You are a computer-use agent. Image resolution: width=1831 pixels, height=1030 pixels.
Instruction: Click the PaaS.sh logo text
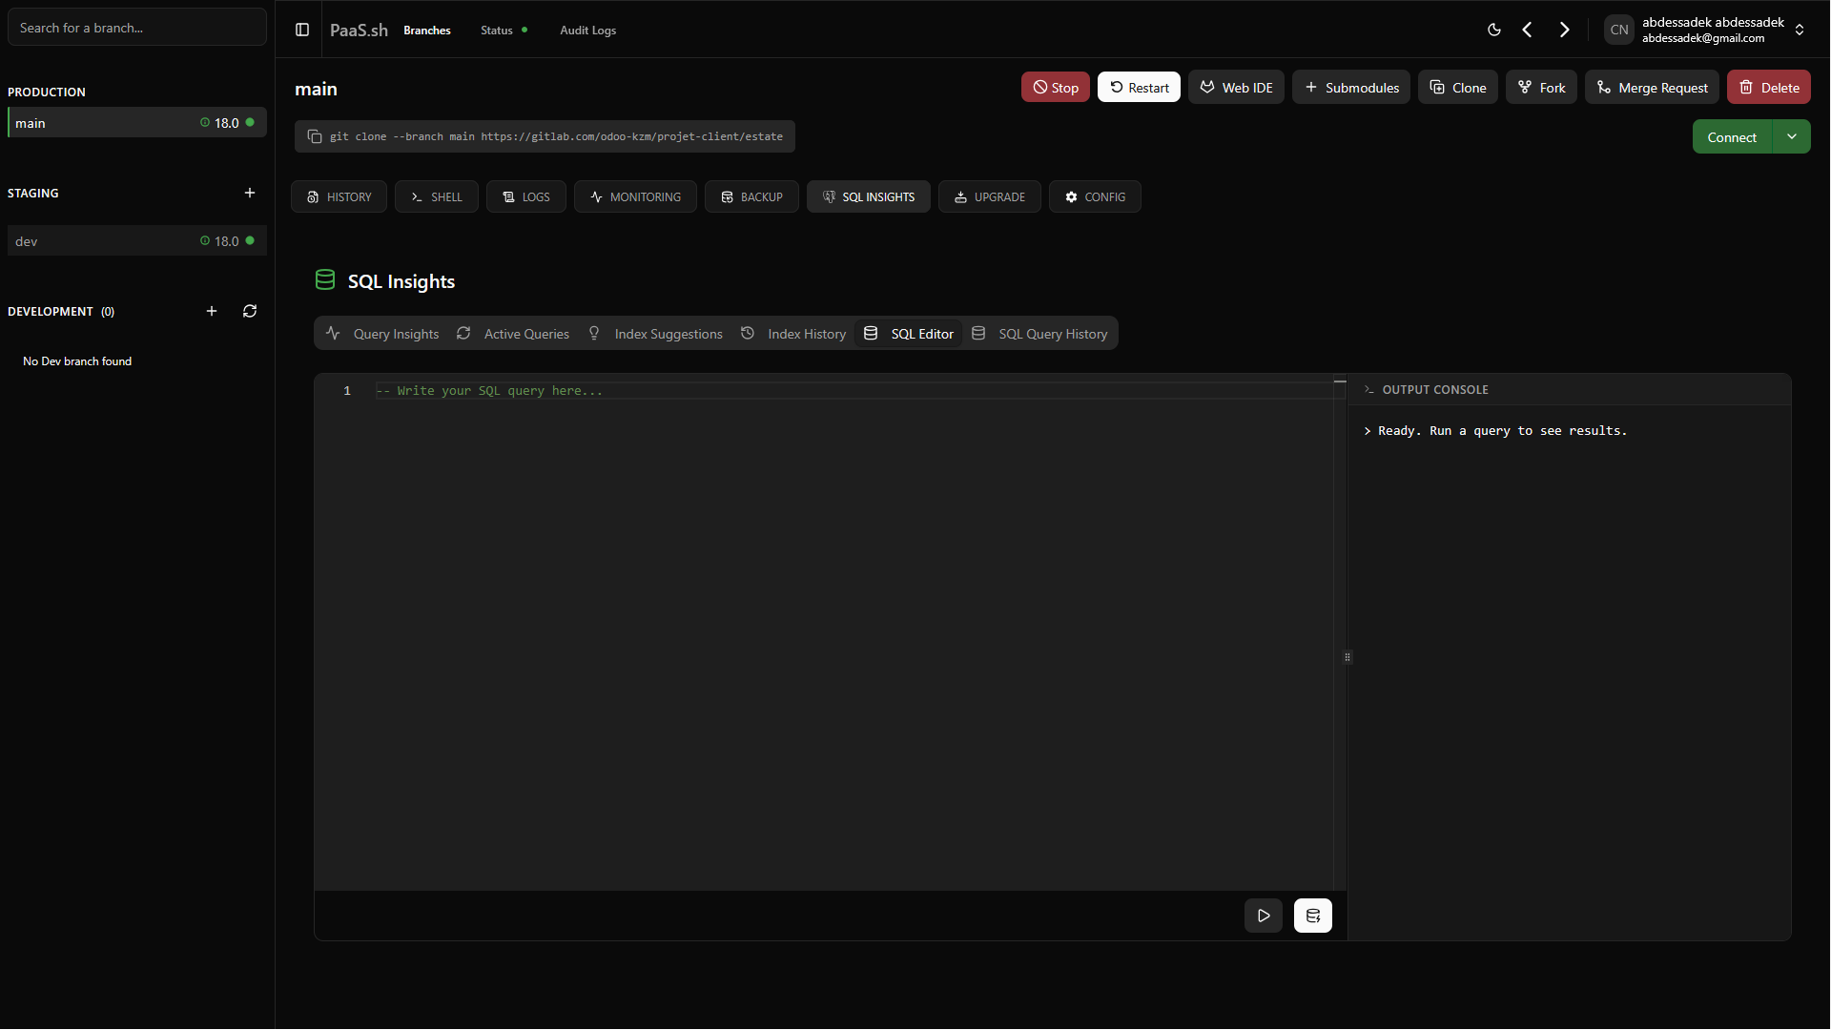pos(359,30)
